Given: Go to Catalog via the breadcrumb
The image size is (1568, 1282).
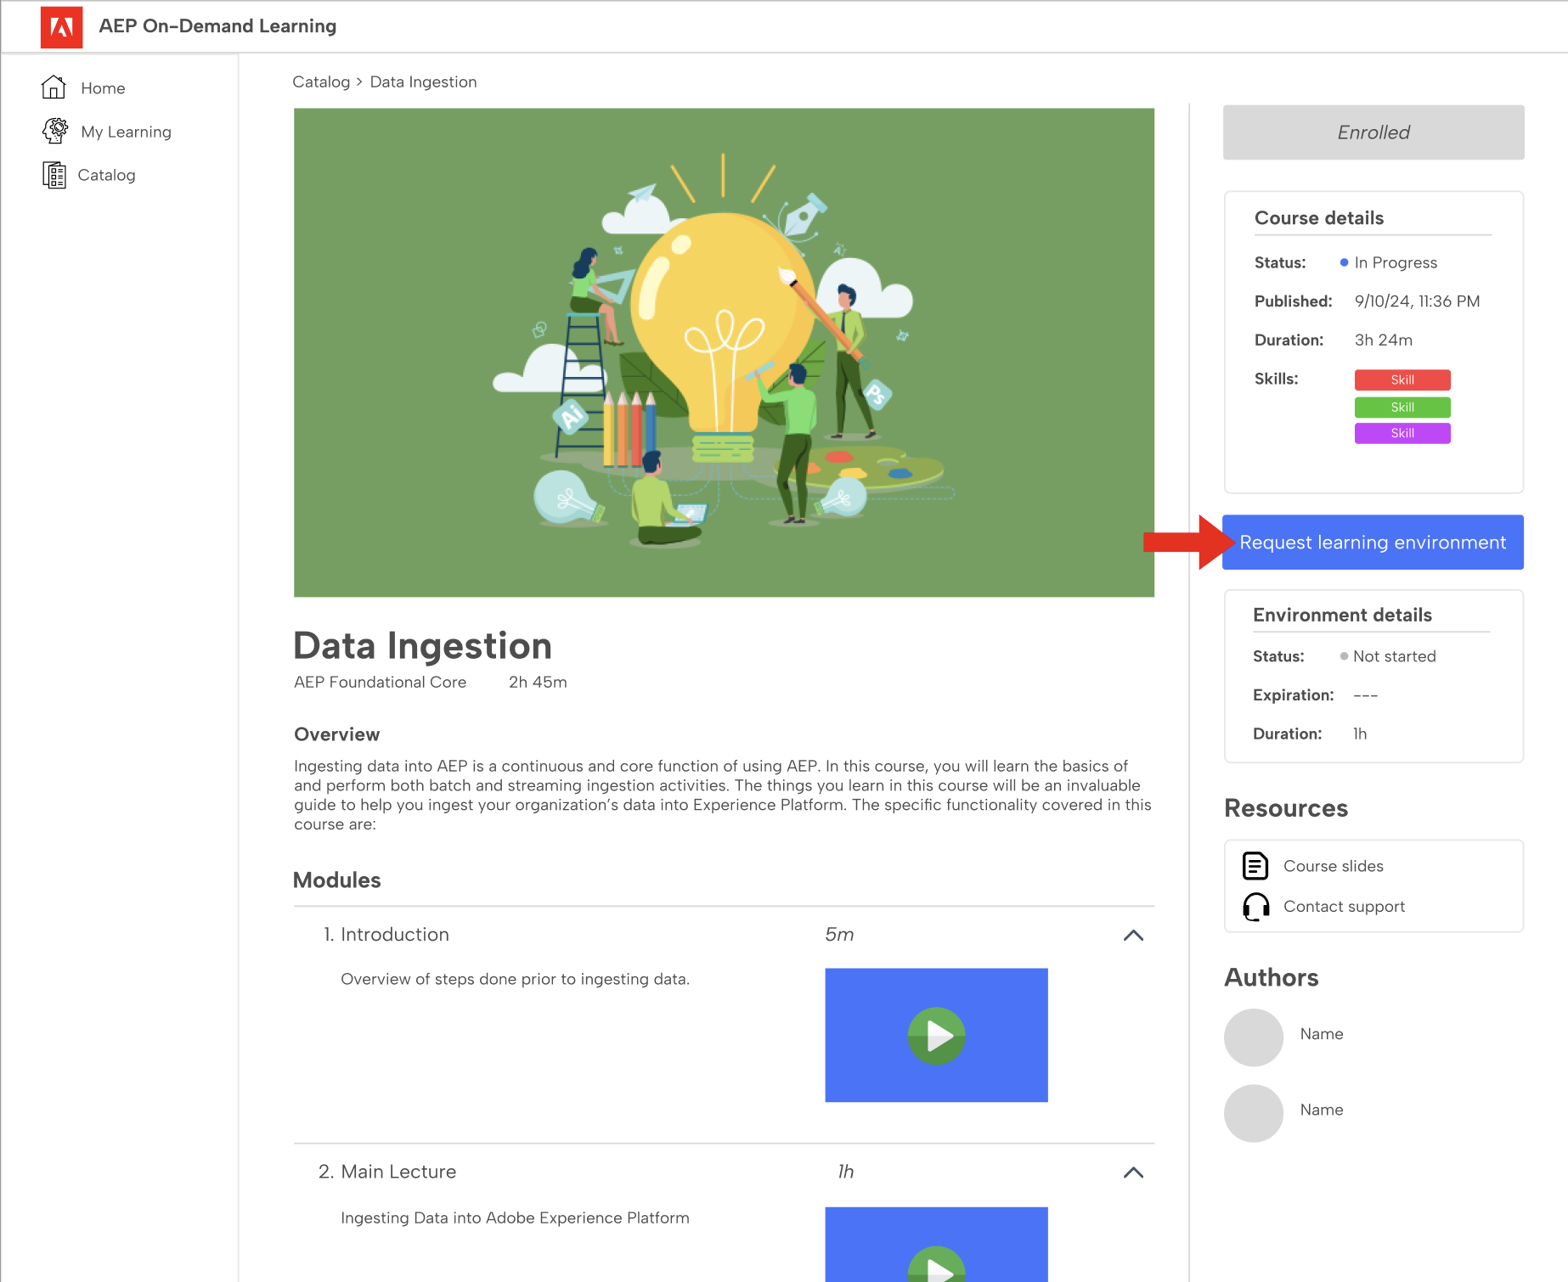Looking at the screenshot, I should (x=321, y=82).
